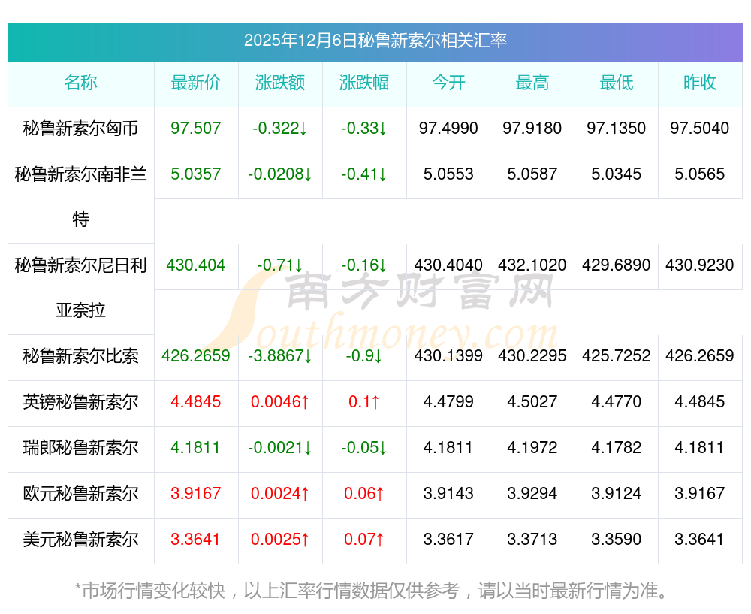Click change percent -0.33↓
This screenshot has height=614, width=751.
(x=364, y=129)
